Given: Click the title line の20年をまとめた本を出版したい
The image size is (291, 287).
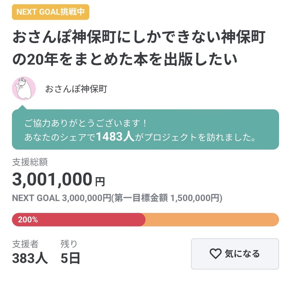Looking at the screenshot, I should (x=125, y=60).
